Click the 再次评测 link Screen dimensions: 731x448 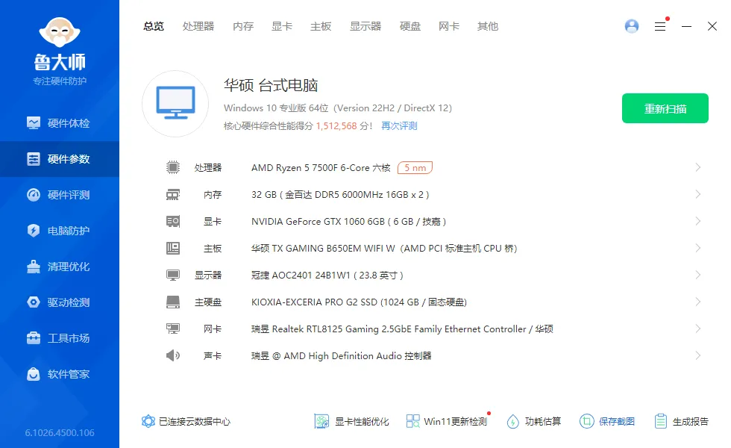coord(399,126)
